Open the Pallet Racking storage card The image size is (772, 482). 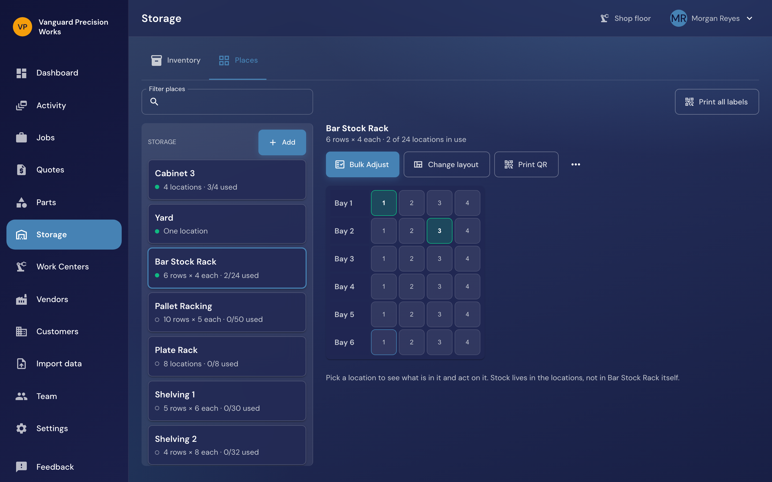pos(227,312)
